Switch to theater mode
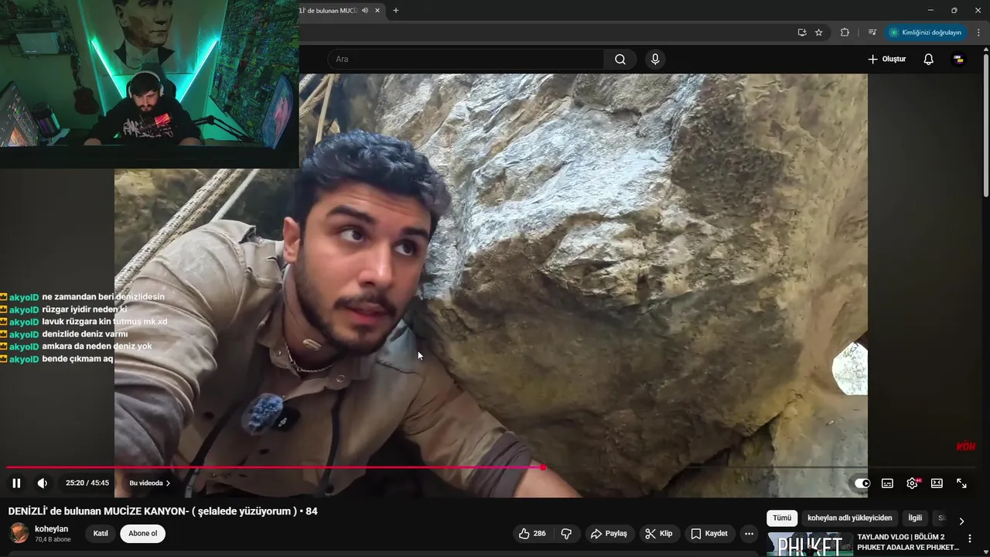The width and height of the screenshot is (990, 557). click(937, 483)
